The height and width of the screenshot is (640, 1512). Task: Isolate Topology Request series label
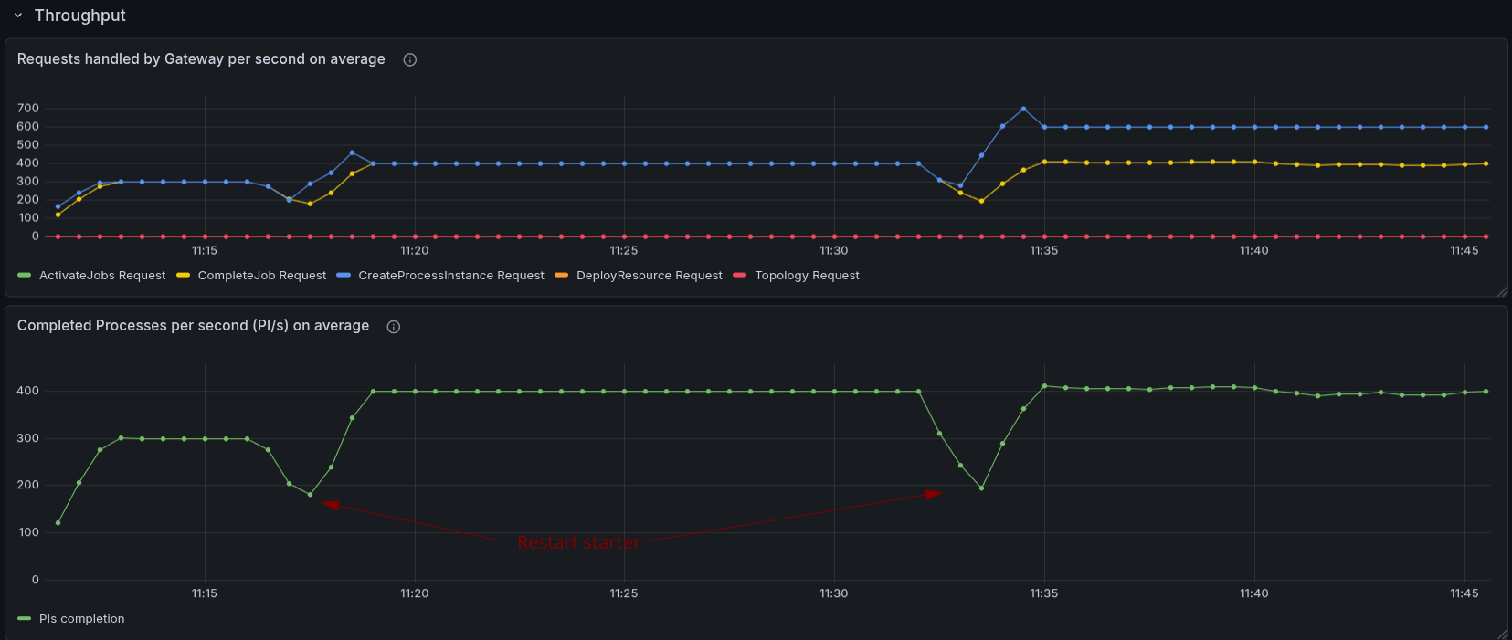point(807,276)
